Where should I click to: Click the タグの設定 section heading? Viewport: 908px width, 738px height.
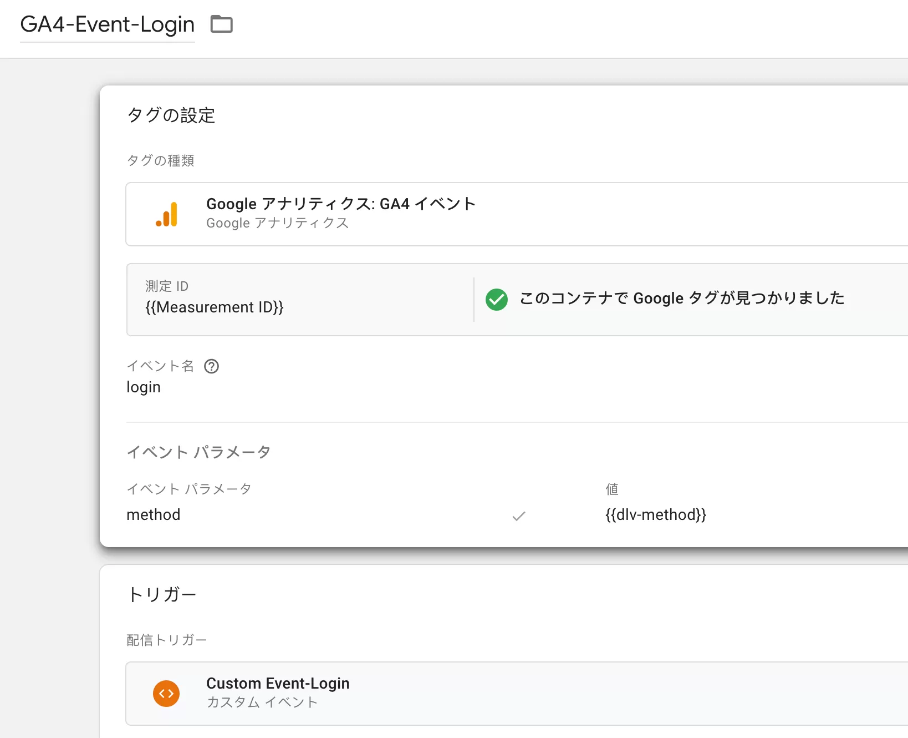(x=171, y=115)
